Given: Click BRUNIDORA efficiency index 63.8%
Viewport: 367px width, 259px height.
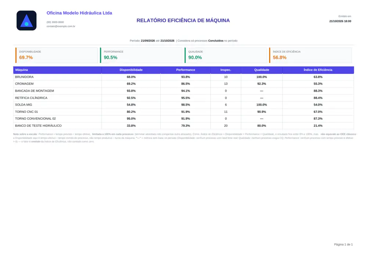Looking at the screenshot, I should tap(318, 77).
